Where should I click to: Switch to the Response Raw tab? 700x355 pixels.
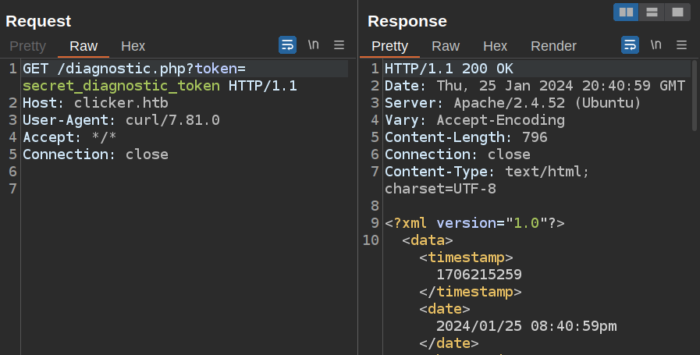click(x=446, y=46)
